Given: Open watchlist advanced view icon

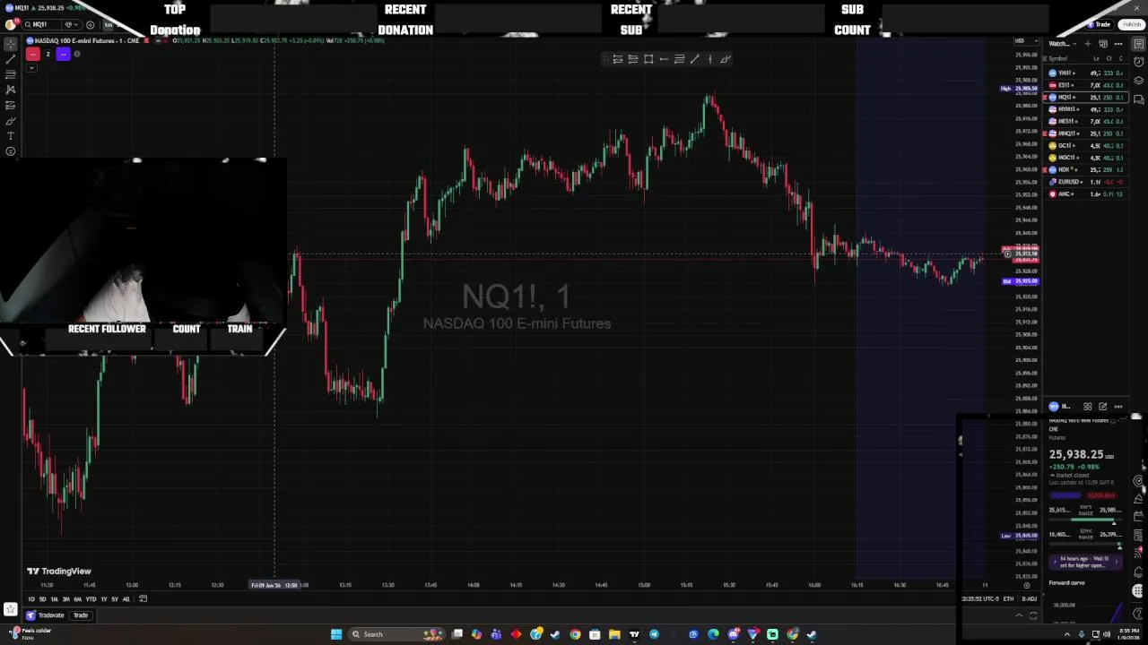Looking at the screenshot, I should [x=1103, y=43].
